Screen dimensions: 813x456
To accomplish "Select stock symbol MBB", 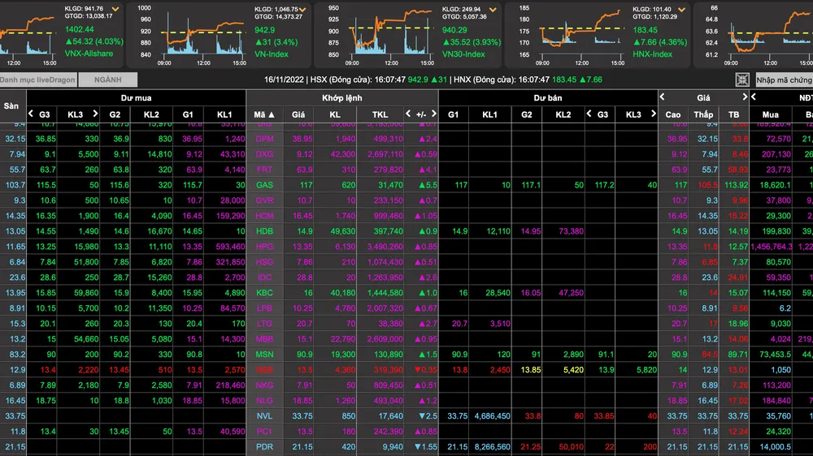I will pos(264,339).
